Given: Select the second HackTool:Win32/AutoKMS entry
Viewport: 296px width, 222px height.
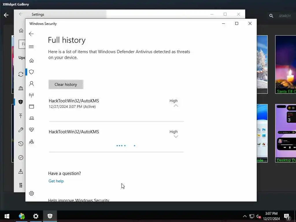Looking at the screenshot, I should [74, 132].
